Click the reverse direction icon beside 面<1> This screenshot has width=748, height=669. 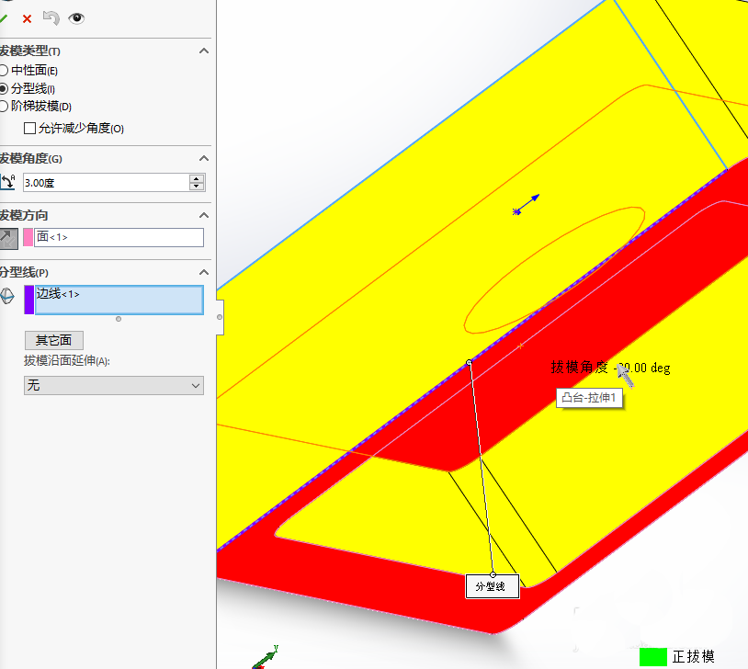[9, 238]
